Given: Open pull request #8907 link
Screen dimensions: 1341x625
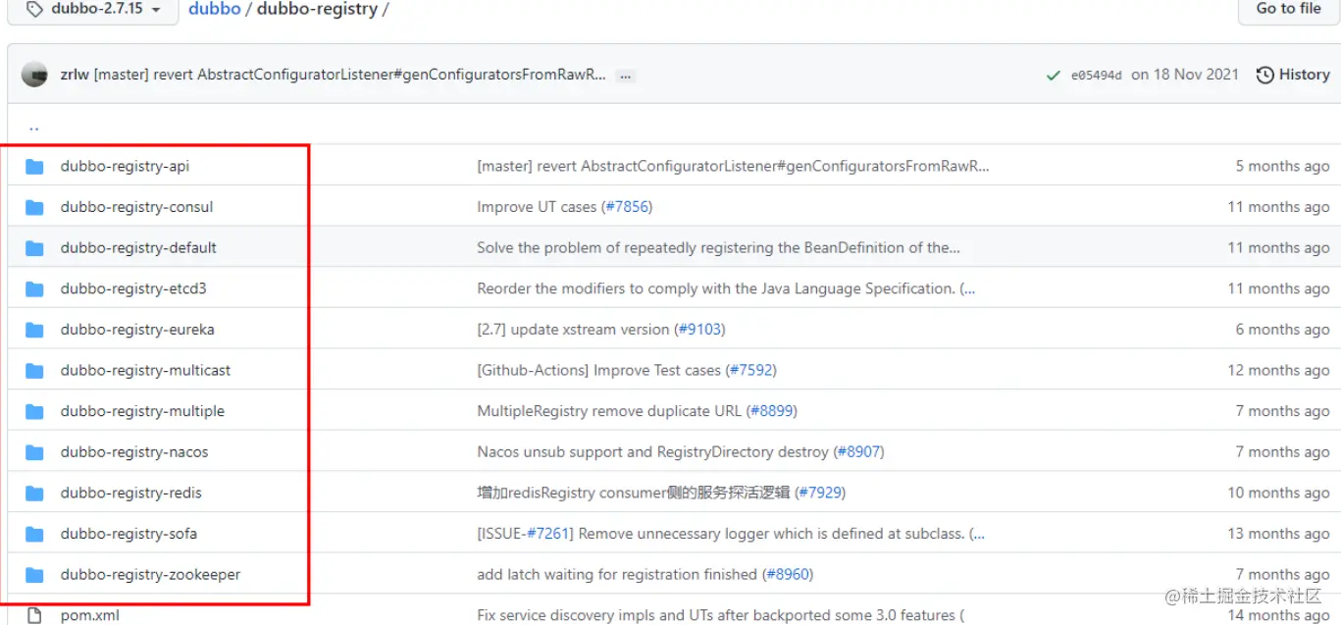Looking at the screenshot, I should point(858,452).
